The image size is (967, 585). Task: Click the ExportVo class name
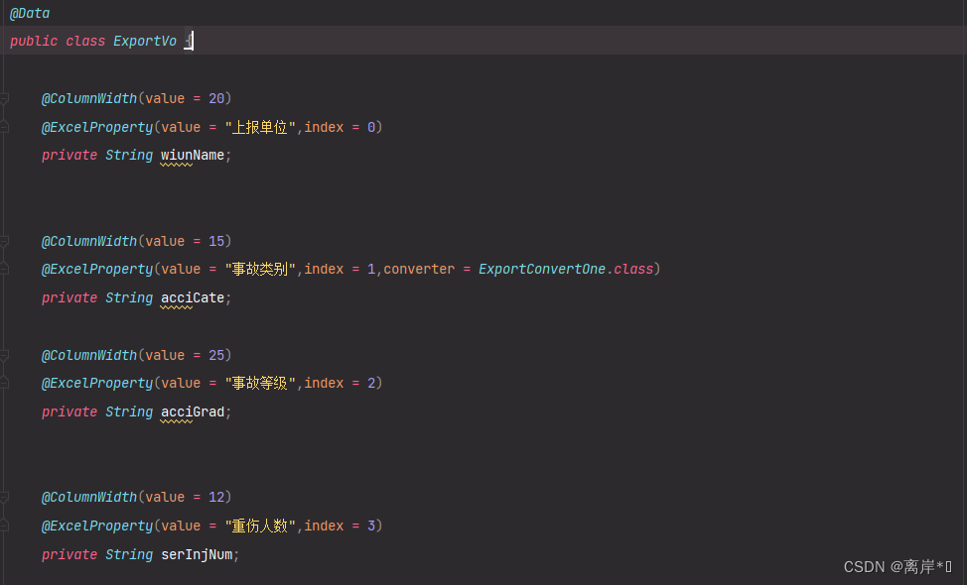pyautogui.click(x=144, y=41)
